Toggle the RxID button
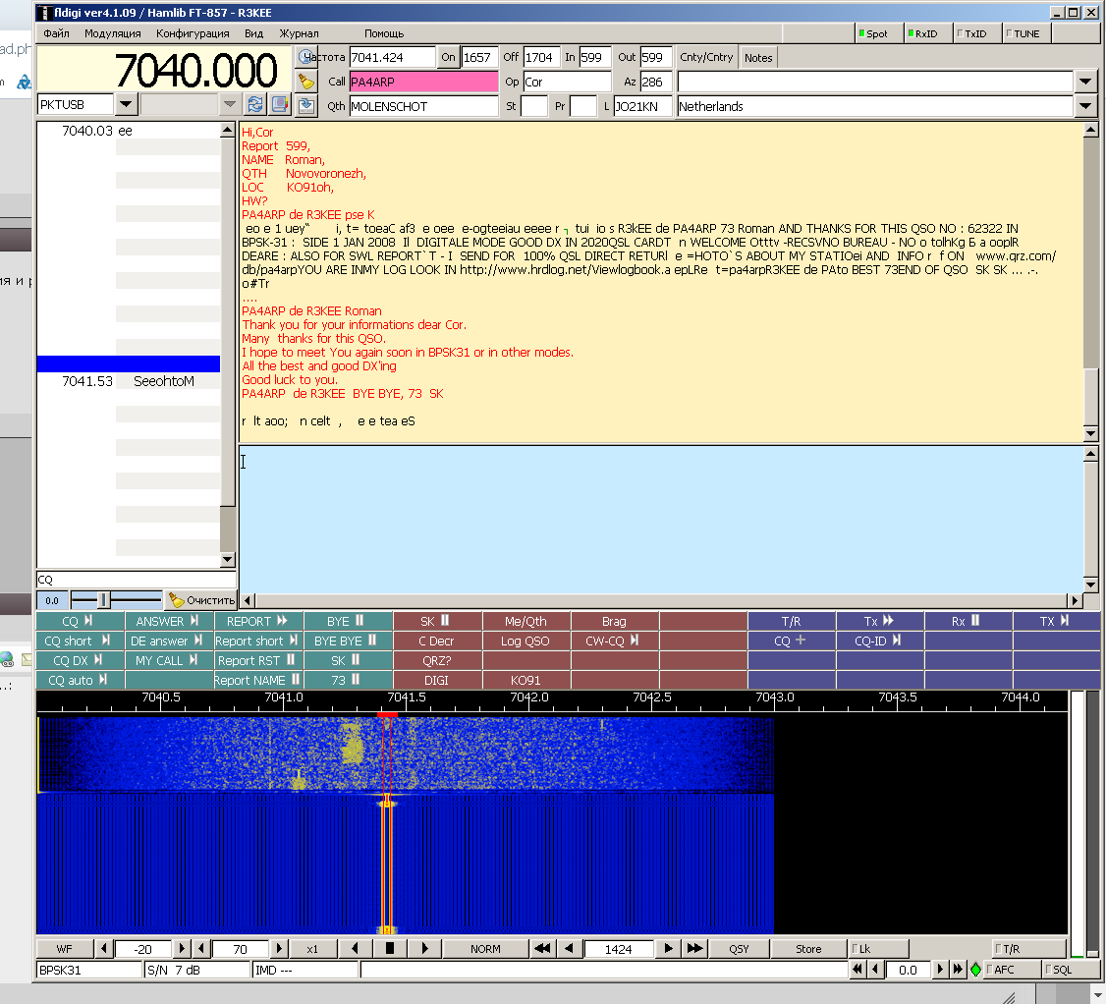This screenshot has height=1004, width=1106. 923,33
